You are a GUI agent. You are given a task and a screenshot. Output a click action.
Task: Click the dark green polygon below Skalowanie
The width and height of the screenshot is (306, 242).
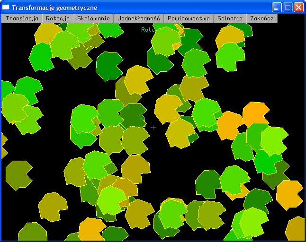click(x=109, y=66)
